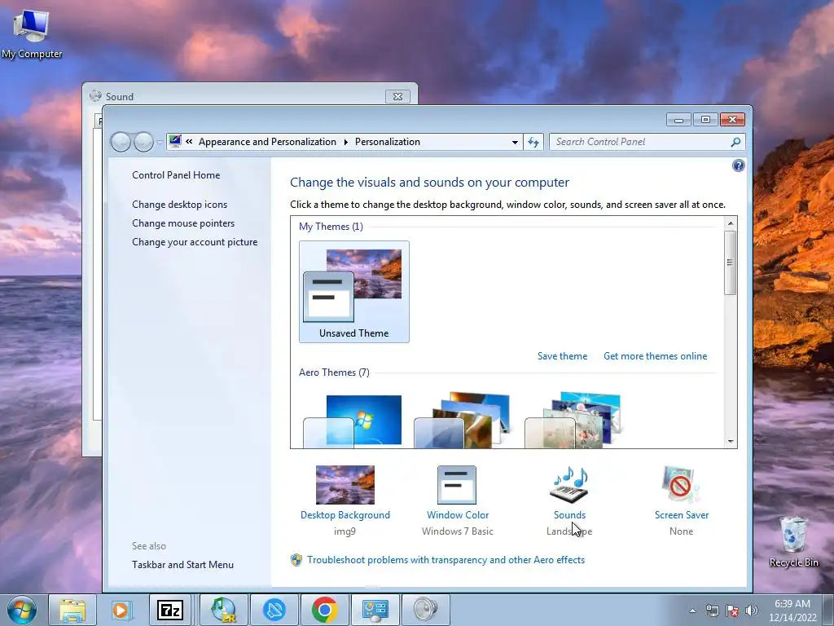
Task: Open Troubleshoot problems with transparency link
Action: [446, 560]
